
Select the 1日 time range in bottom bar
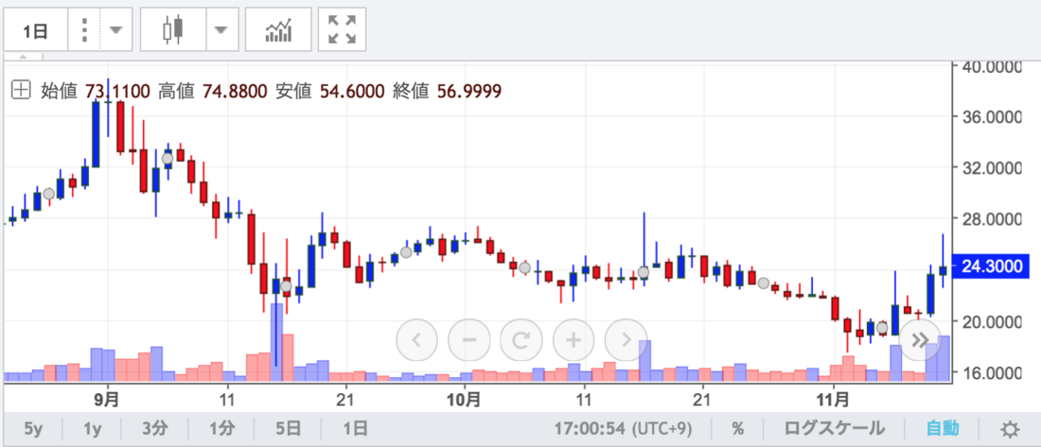[x=355, y=429]
